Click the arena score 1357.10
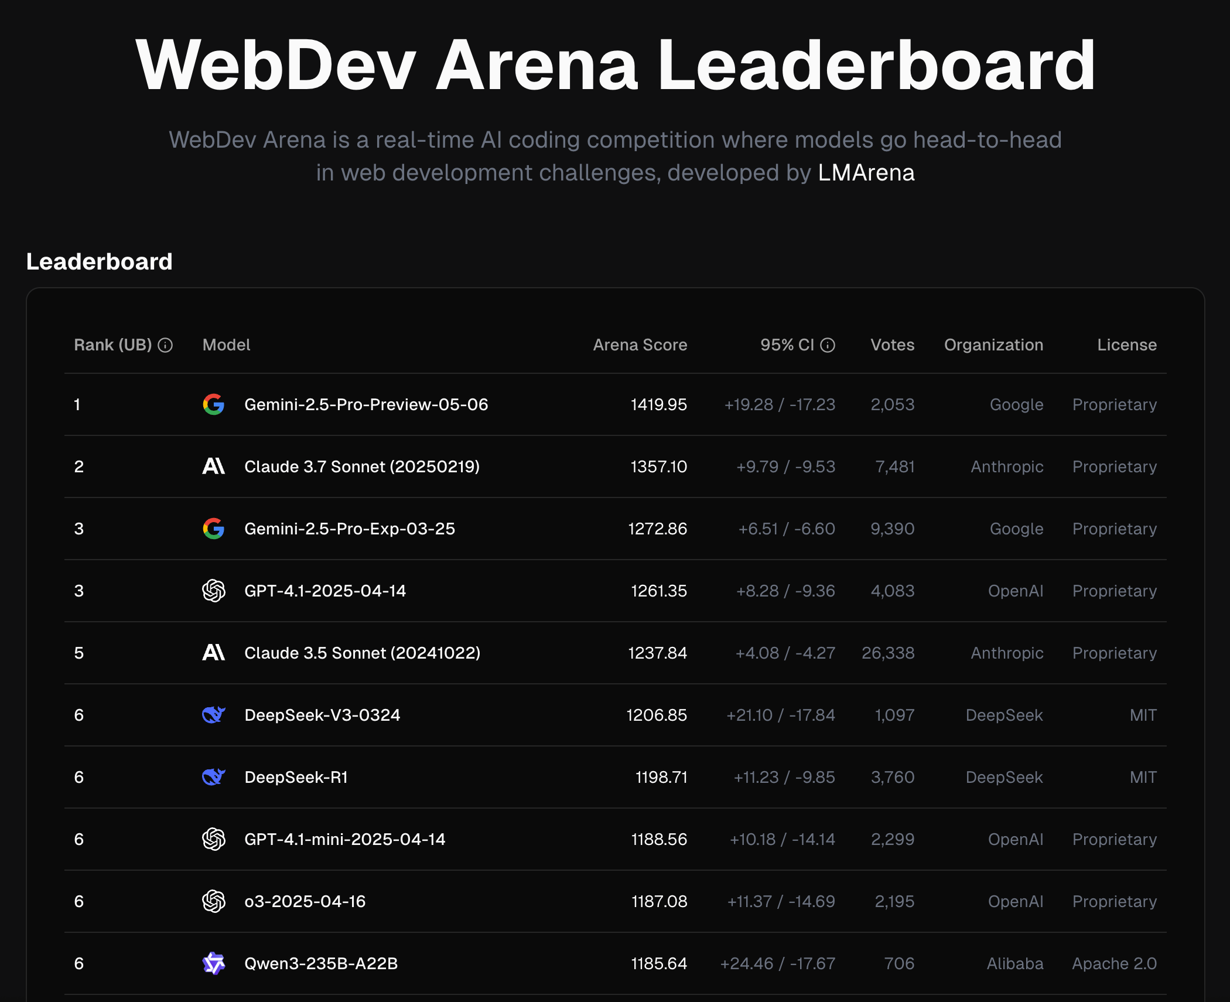 point(659,466)
